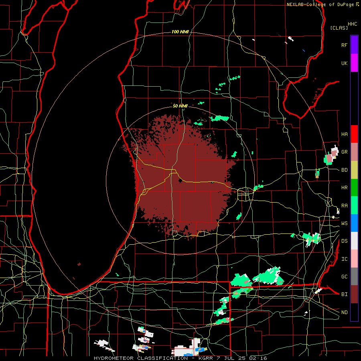
Task: Click the dark green HR heavy rain swatch
Action: pyautogui.click(x=354, y=187)
